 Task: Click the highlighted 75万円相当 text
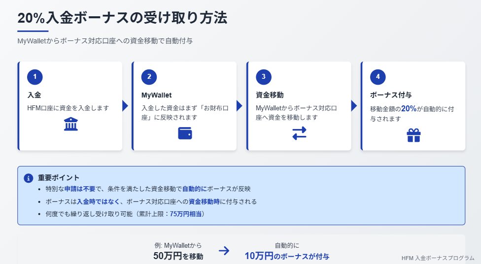(186, 214)
